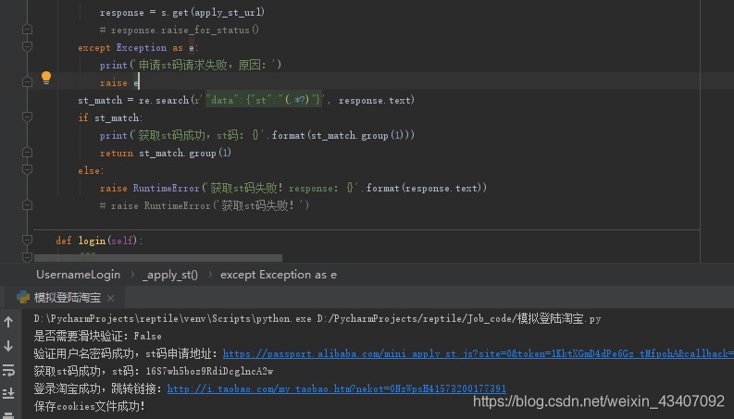Click the up arrow in run panel
The height and width of the screenshot is (419, 734).
pos(9,322)
